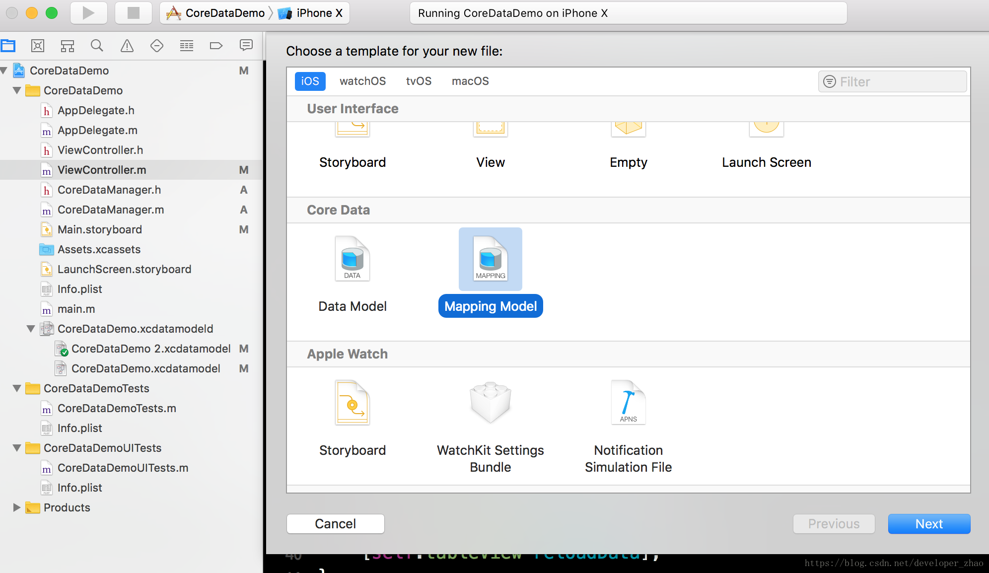This screenshot has height=573, width=989.
Task: Click the Next button
Action: point(929,524)
